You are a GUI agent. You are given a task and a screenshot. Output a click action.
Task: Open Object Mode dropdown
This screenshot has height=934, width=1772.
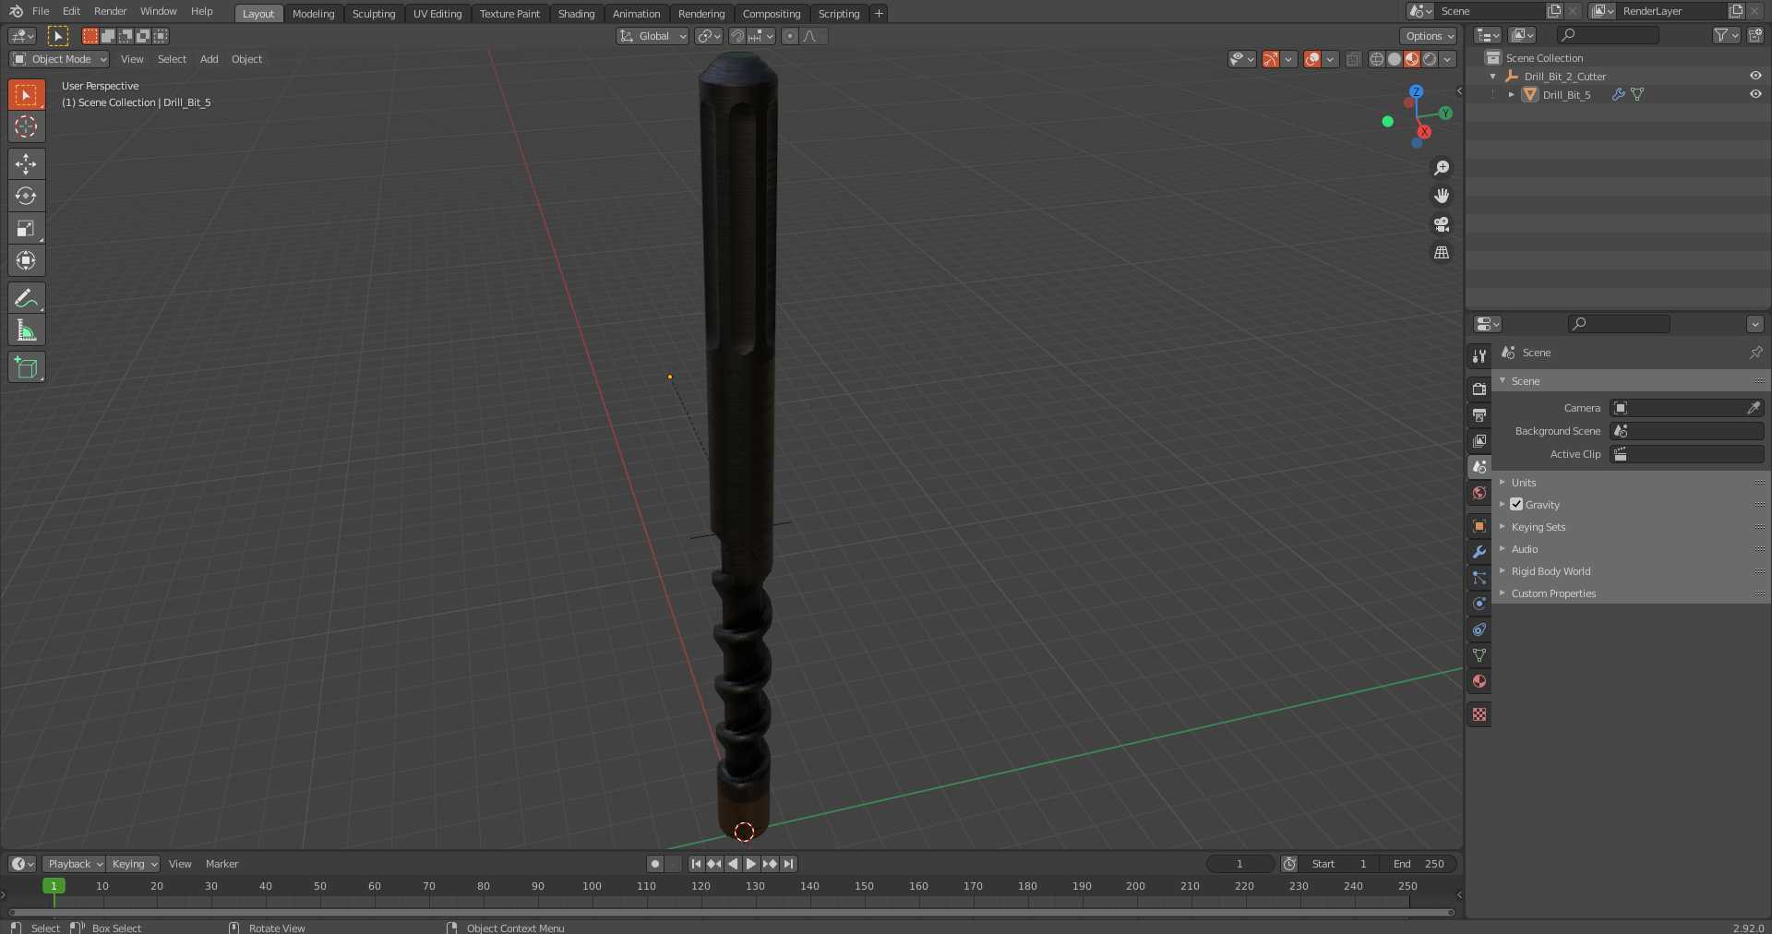tap(59, 59)
